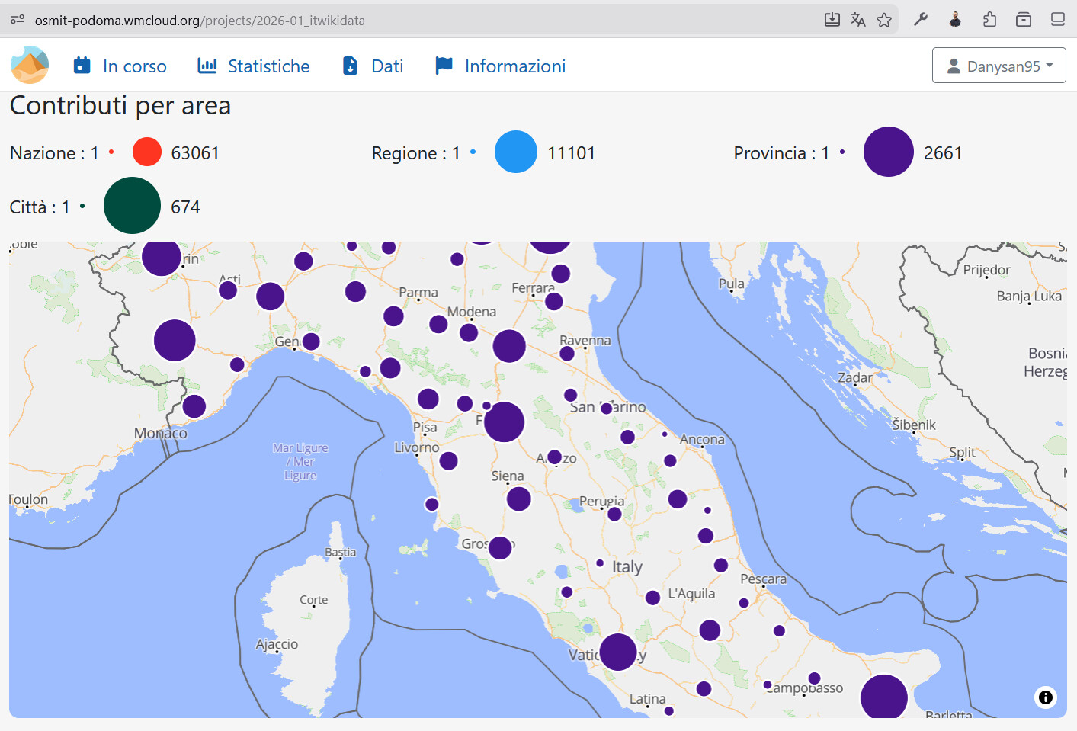Click the browser address bar URL
The image size is (1077, 731).
[x=200, y=21]
